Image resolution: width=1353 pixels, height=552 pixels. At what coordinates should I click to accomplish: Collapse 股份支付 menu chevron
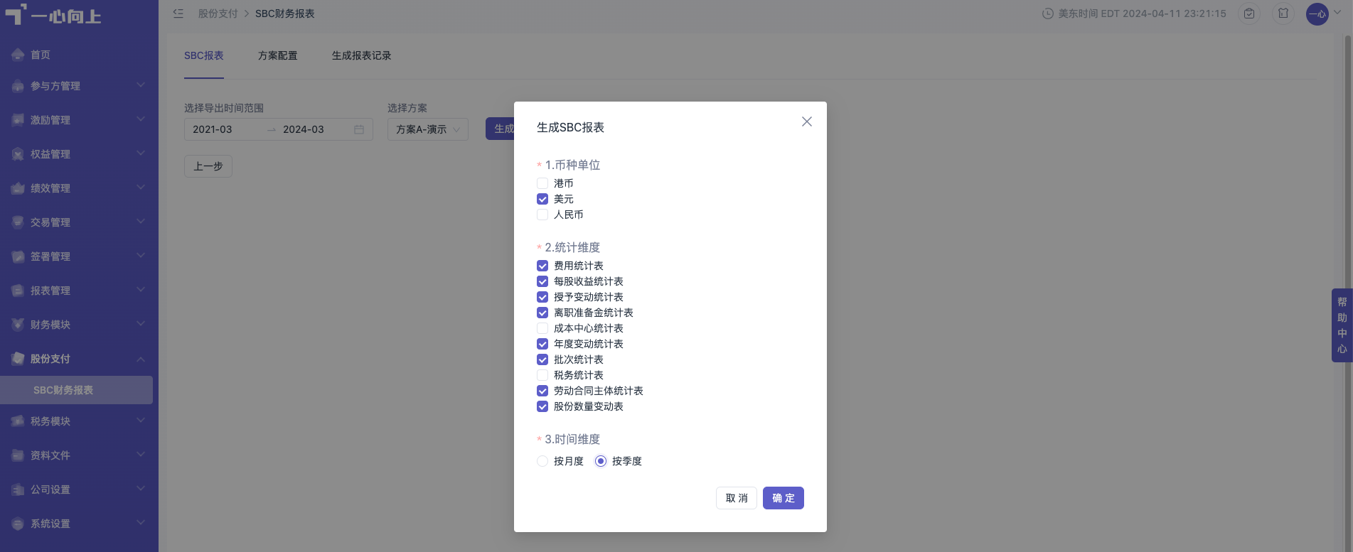coord(141,359)
